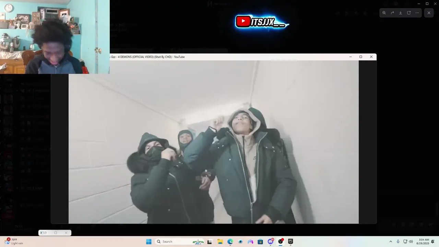Click the 4 DEMONS music video frame
This screenshot has width=439, height=247.
[214, 142]
